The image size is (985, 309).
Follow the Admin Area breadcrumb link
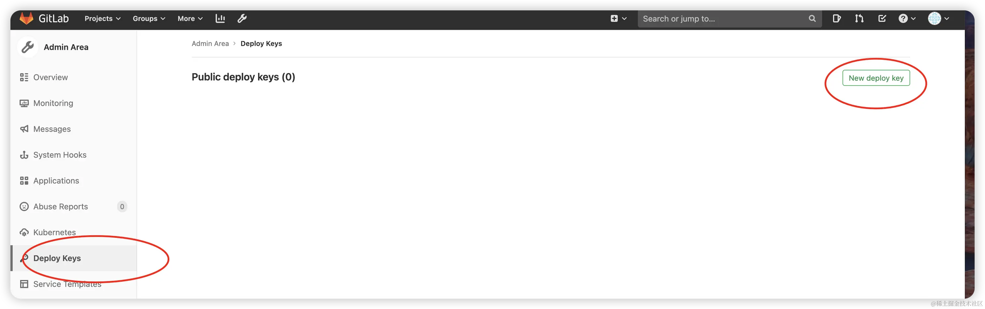[210, 44]
